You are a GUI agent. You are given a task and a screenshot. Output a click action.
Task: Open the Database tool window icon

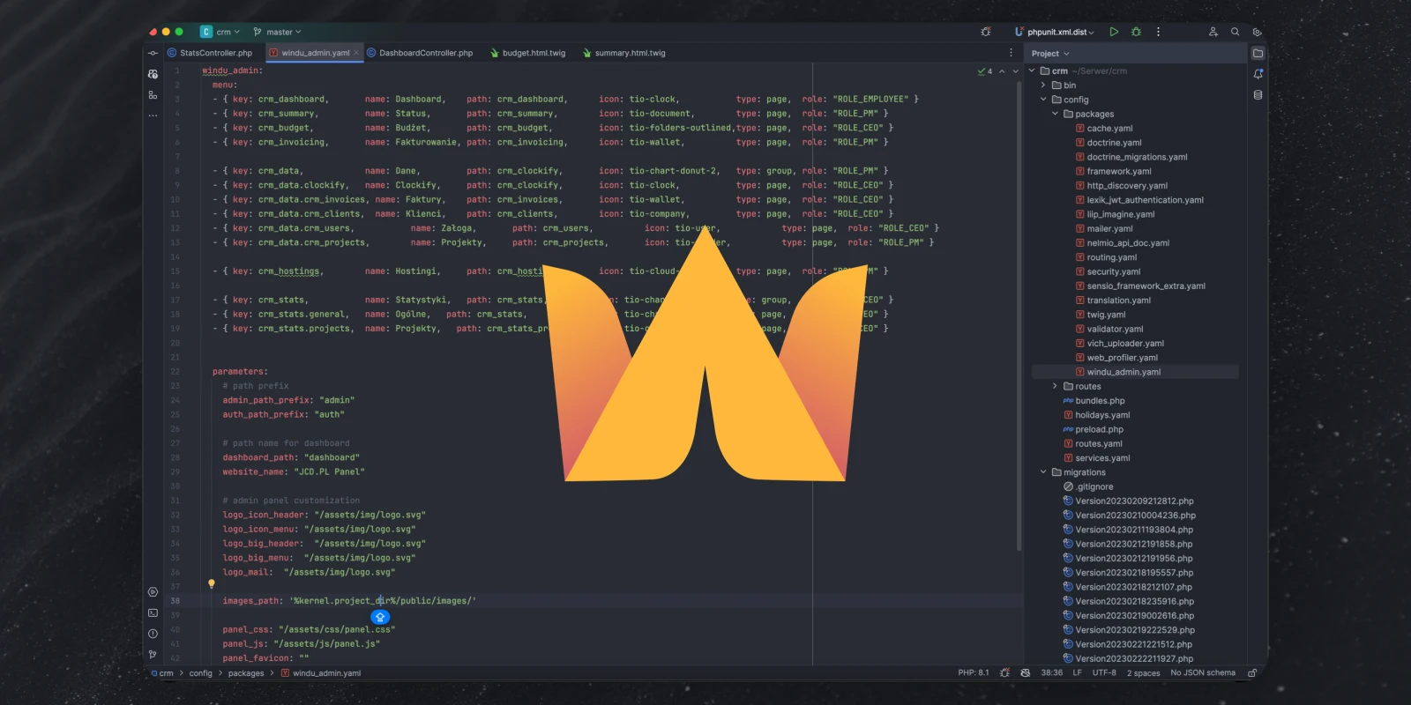pos(1258,95)
